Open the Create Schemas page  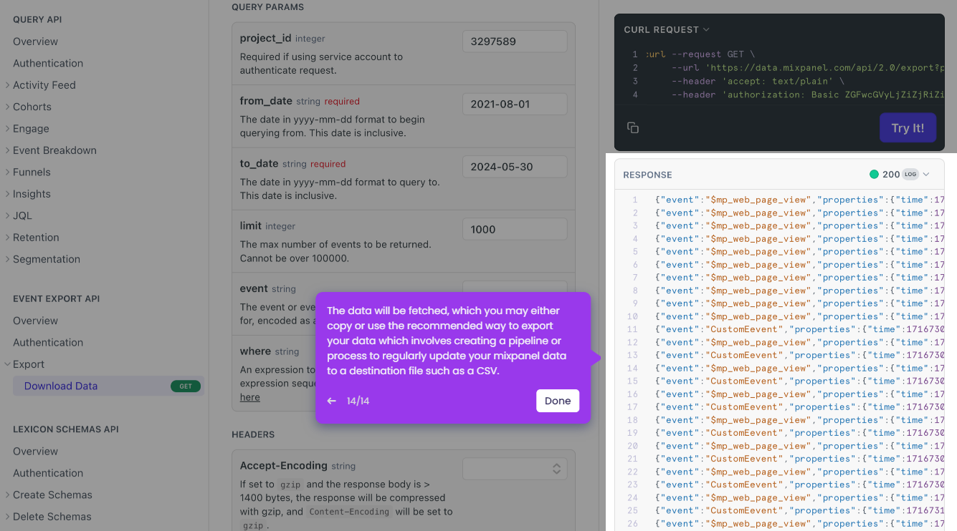[x=52, y=495]
